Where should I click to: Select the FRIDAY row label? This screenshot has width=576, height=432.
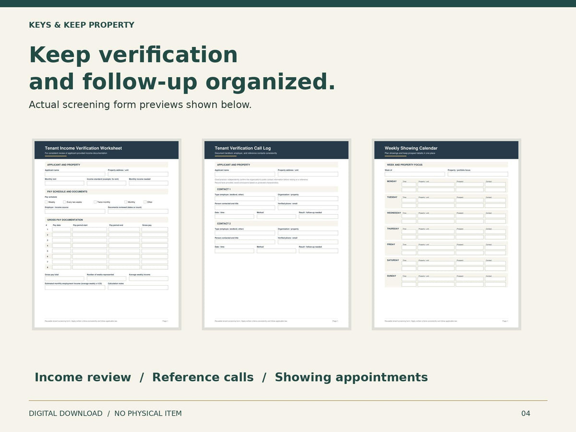click(x=391, y=244)
